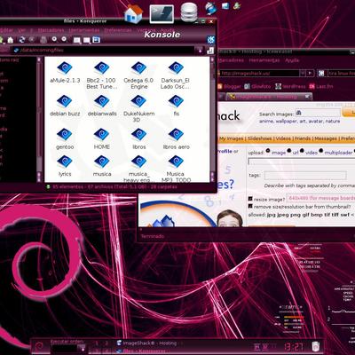Click the tags input field
355x355 pixels.
point(305,176)
